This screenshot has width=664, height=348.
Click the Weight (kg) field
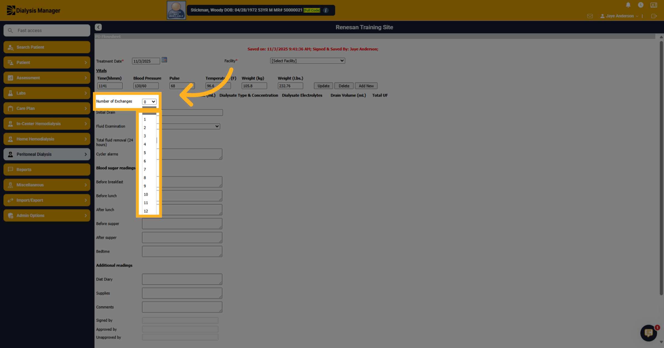[x=254, y=86]
